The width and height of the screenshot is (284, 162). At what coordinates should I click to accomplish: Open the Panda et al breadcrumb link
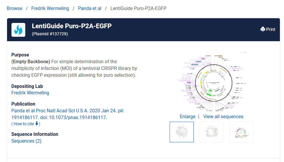pos(90,8)
